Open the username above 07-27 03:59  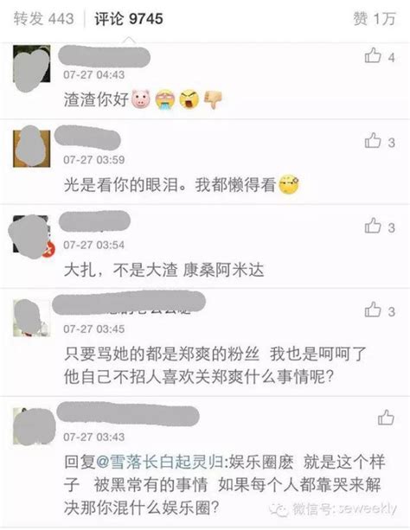pos(87,140)
